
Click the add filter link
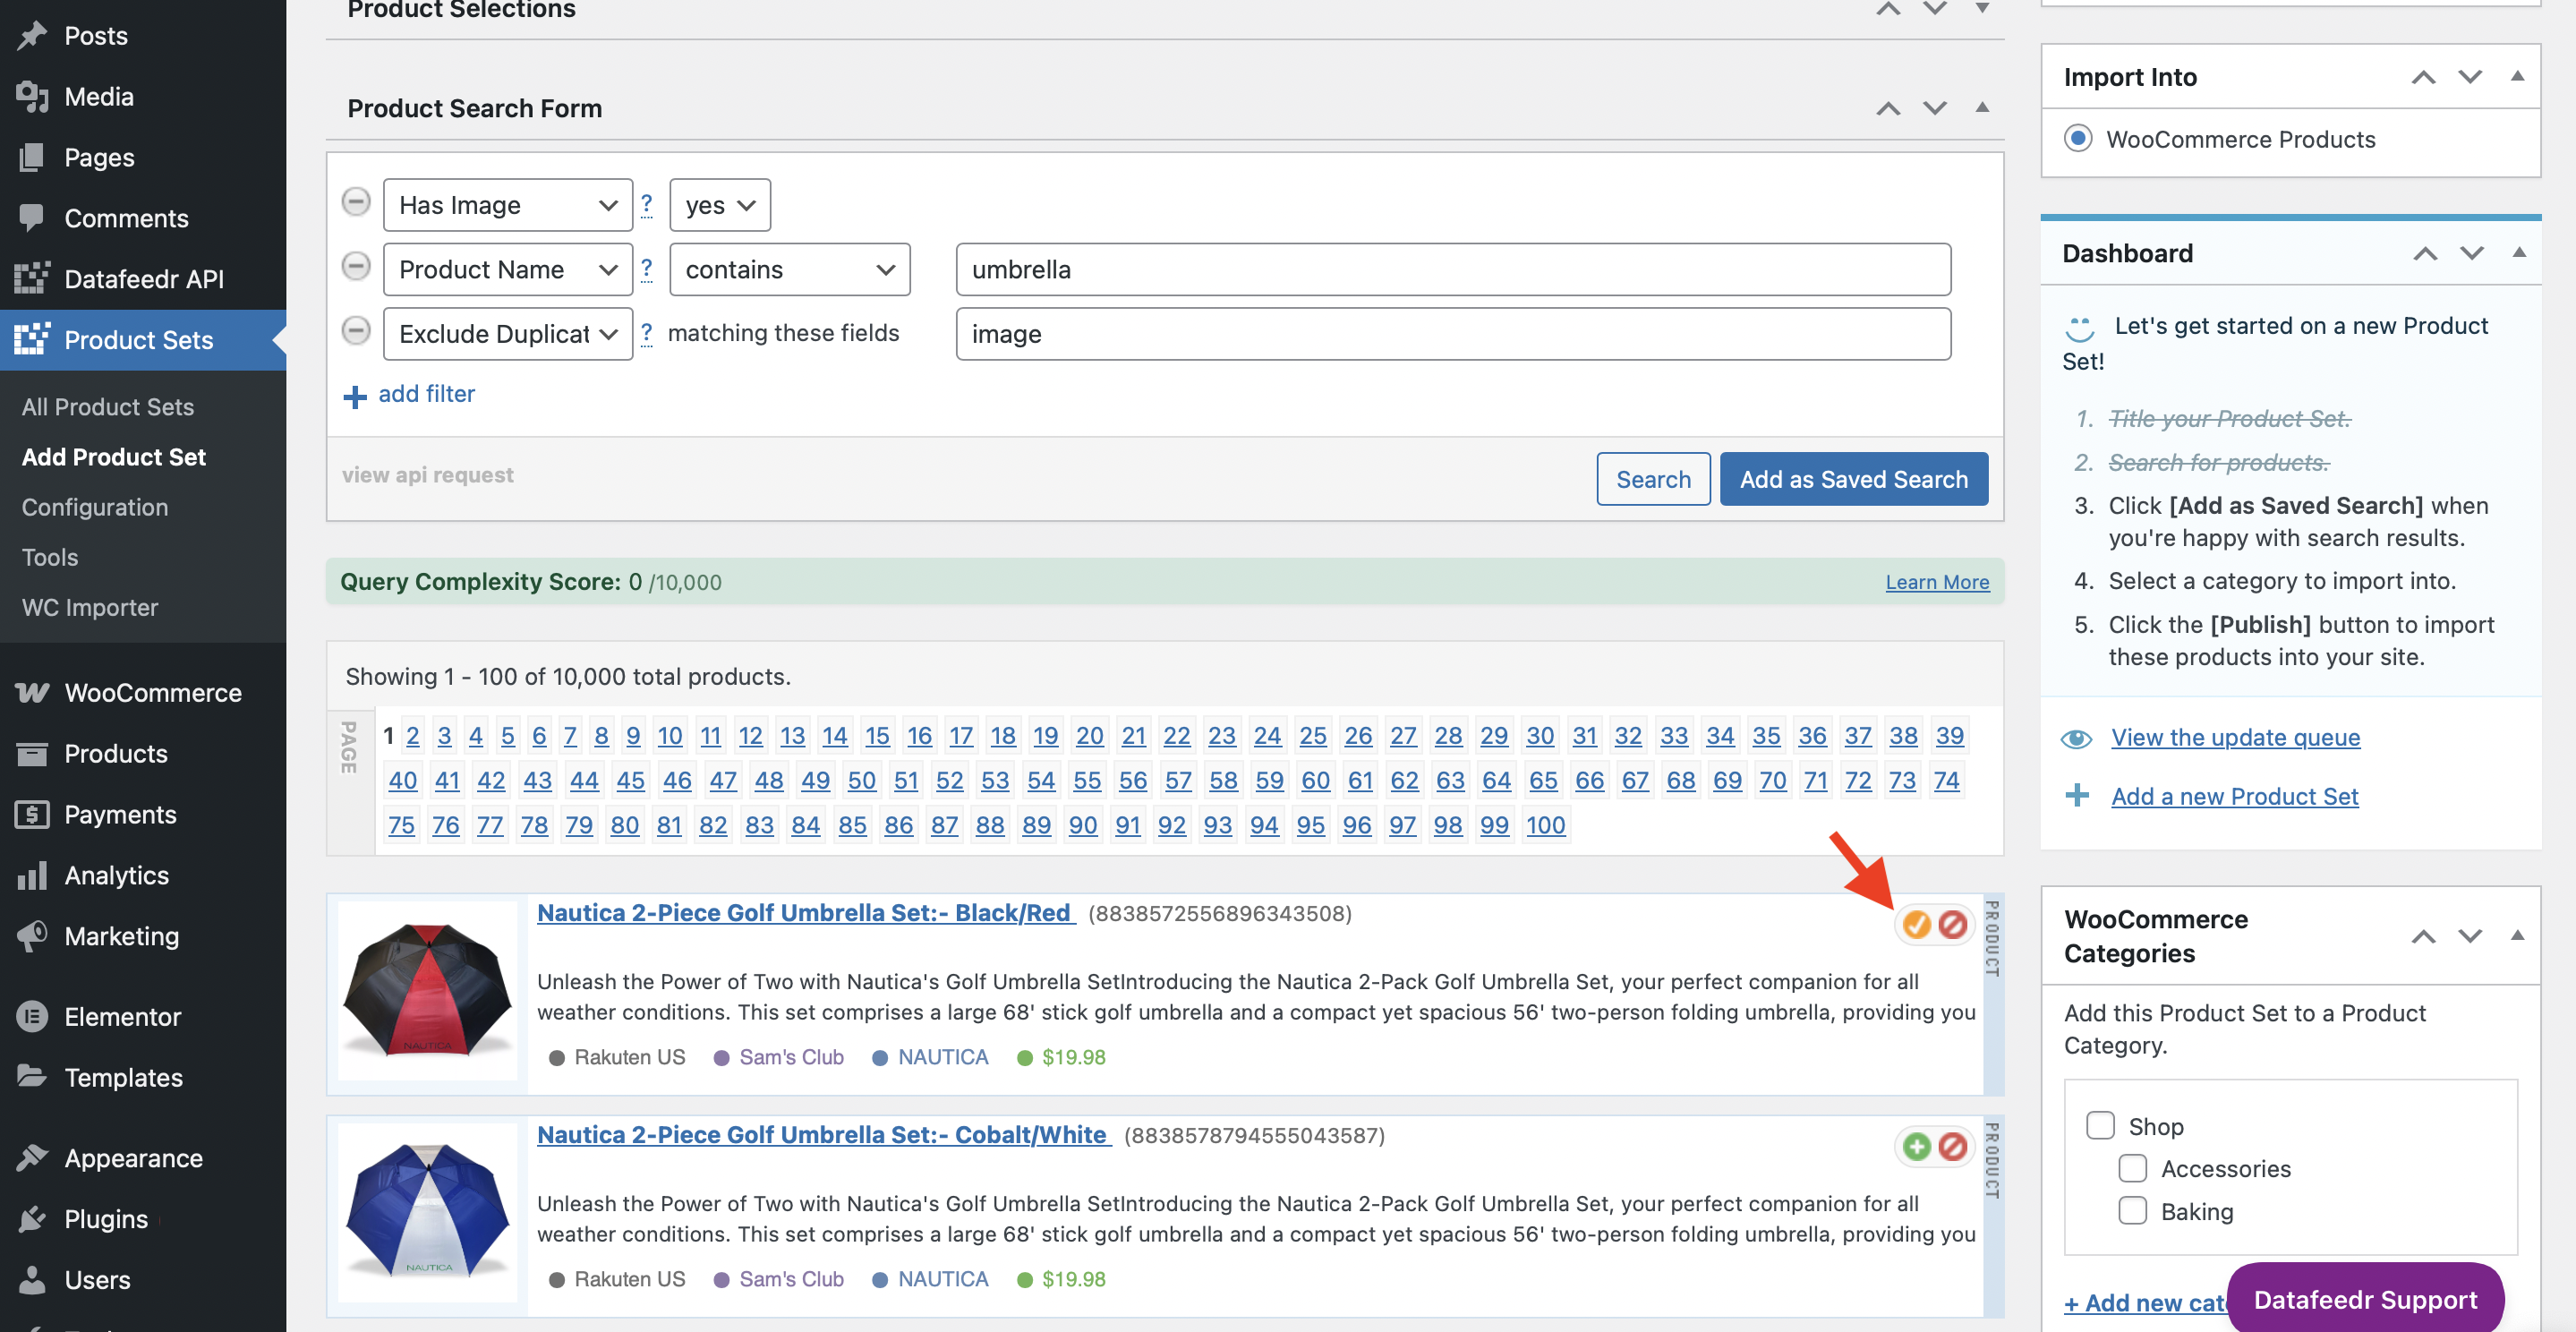click(x=426, y=393)
